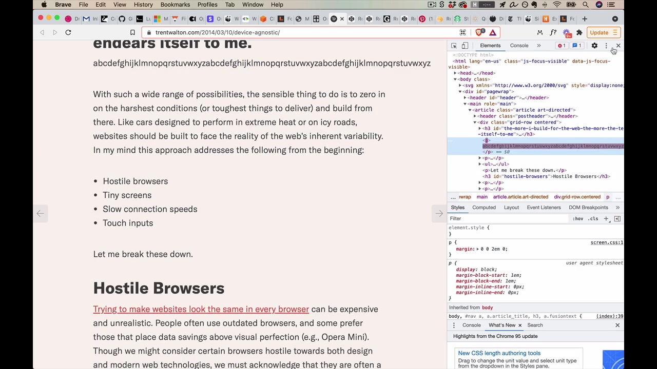
Task: Open the DOM Breakpoints tab
Action: point(588,208)
